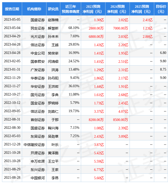Click the institution 国元证券
Image resolution: width=168 pixels, height=184 pixels.
[x=38, y=95]
